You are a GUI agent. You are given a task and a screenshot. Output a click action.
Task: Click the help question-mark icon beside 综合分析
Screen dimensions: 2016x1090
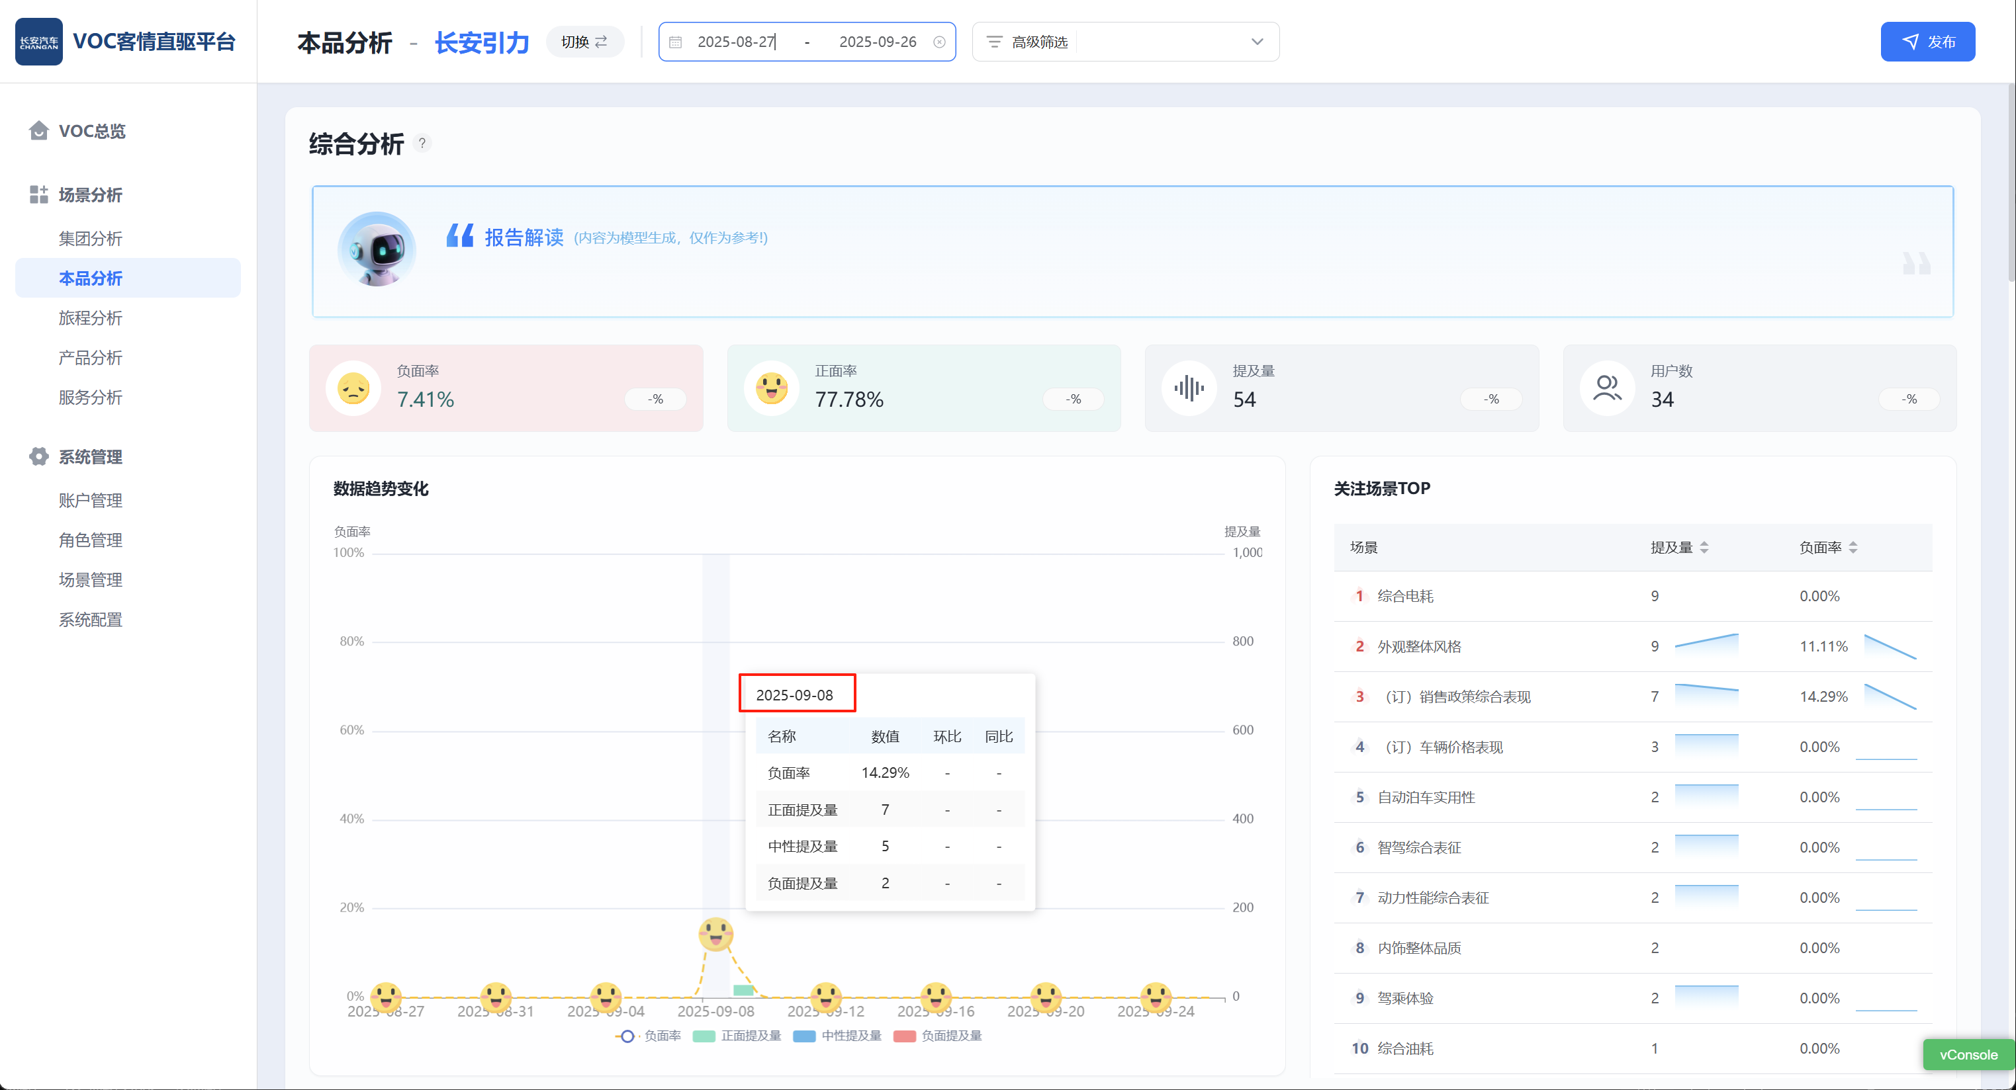coord(422,143)
